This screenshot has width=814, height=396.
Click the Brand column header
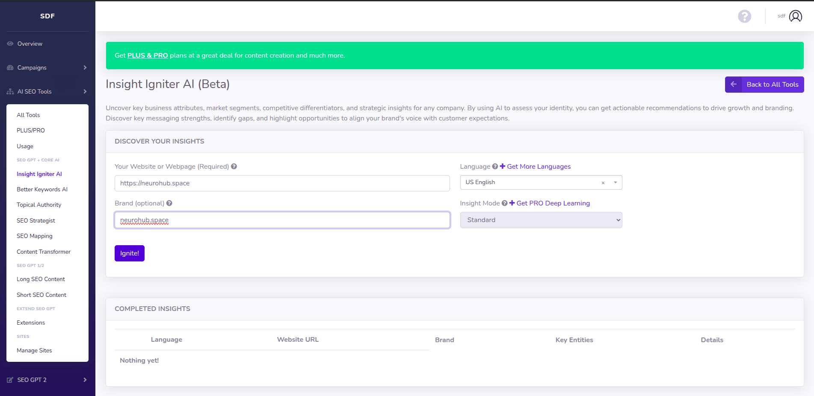pos(444,340)
